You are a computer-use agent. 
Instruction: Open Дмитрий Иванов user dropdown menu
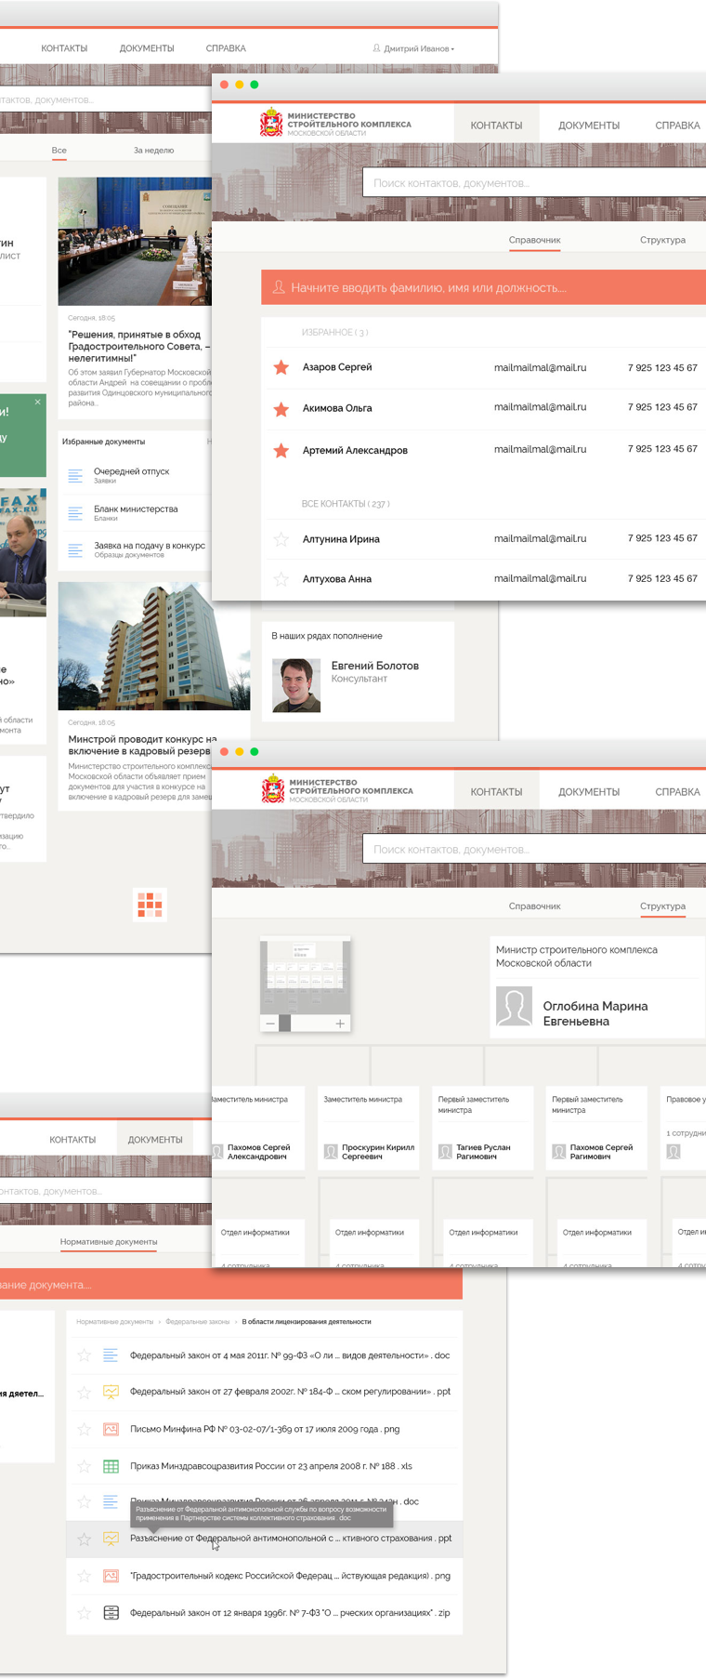[414, 48]
